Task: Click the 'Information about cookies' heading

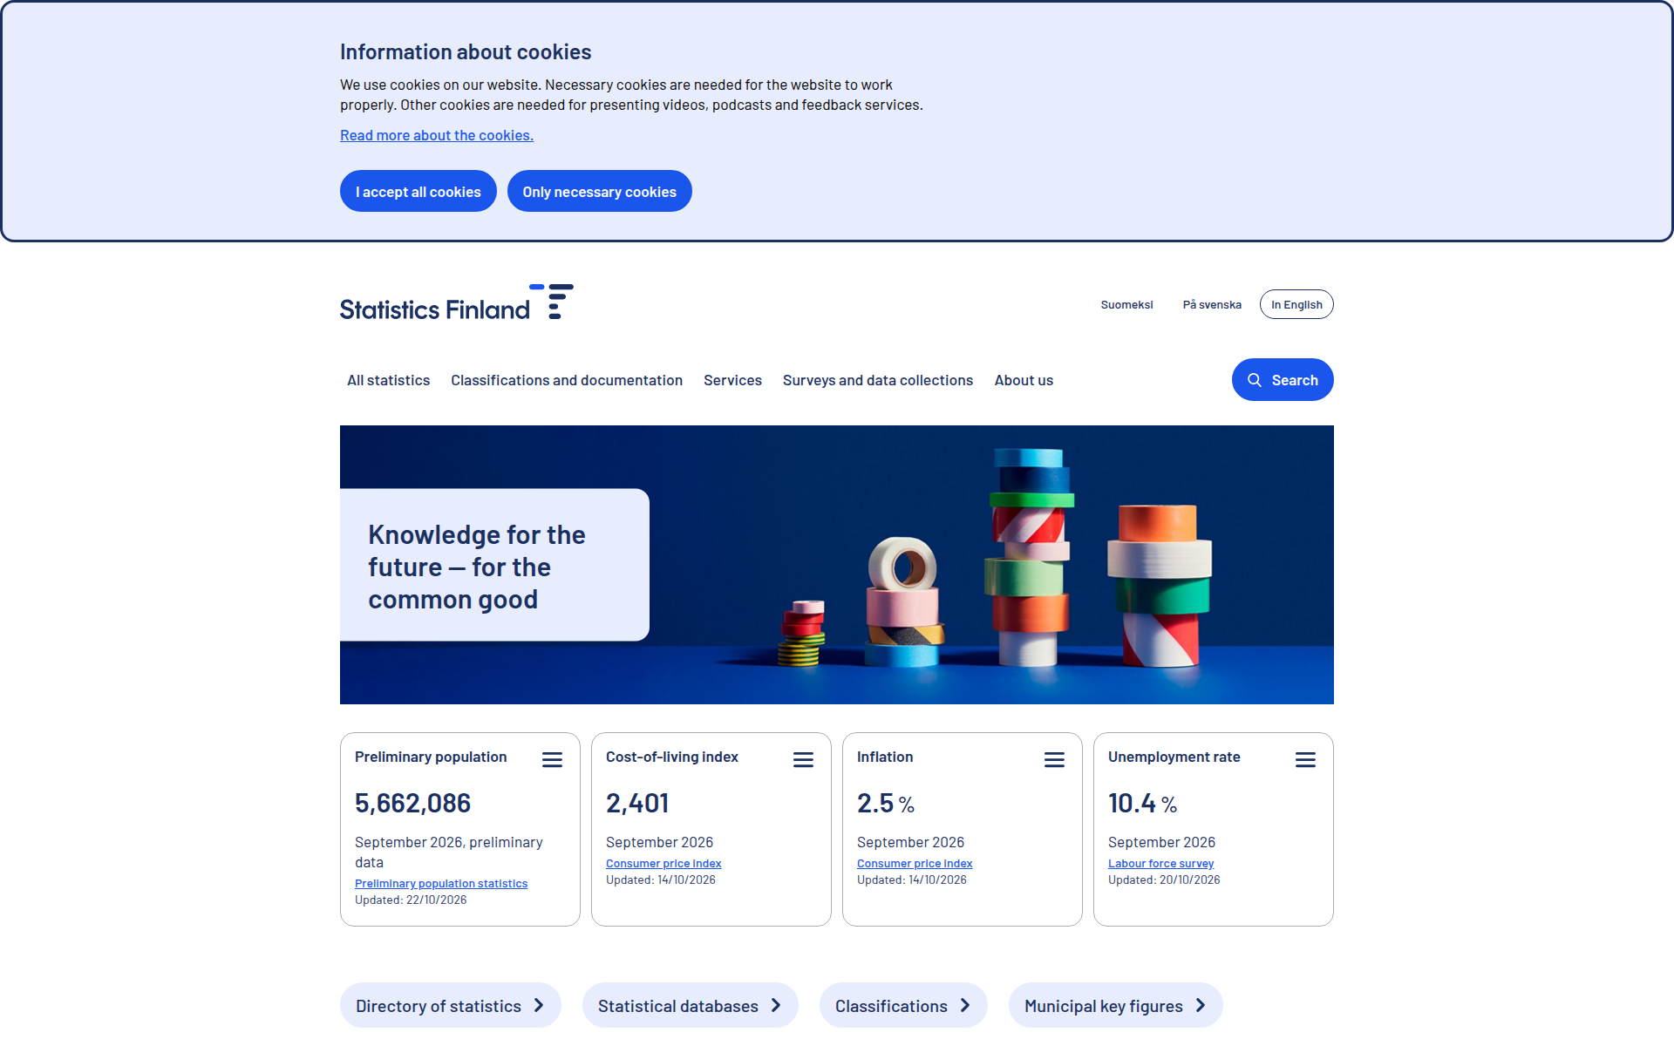Action: [x=466, y=51]
